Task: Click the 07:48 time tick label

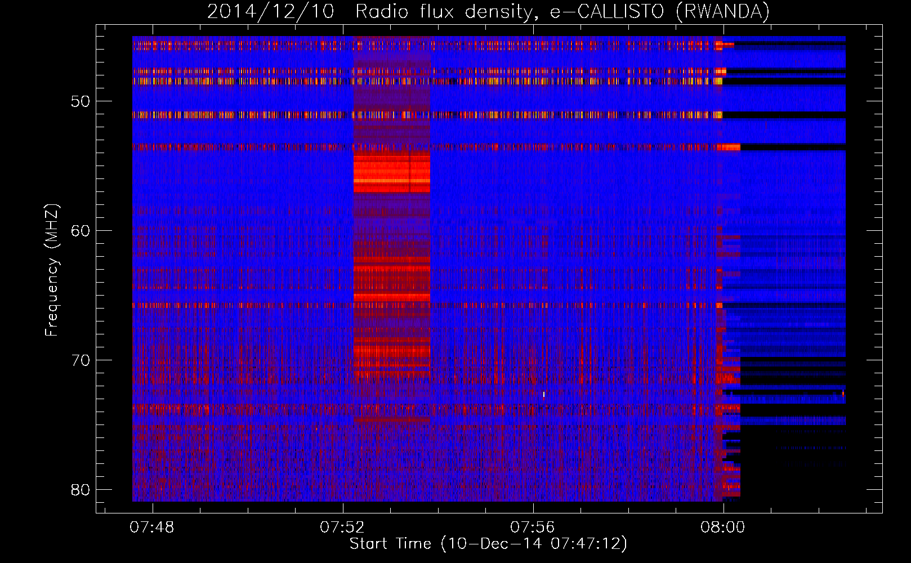Action: point(152,527)
